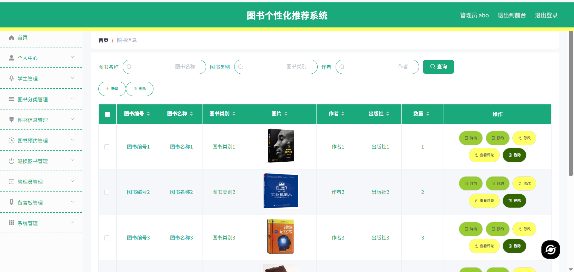Screen dimensions: 574x272
Task: Click the 首页 home icon in sidebar
Action: point(11,38)
